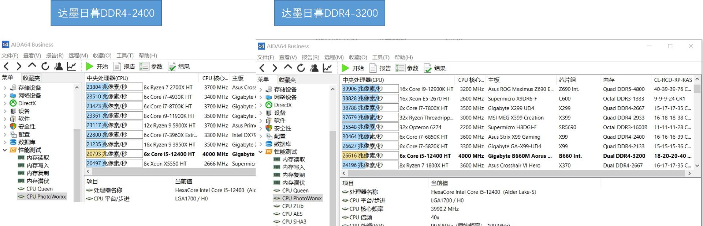This screenshot has width=703, height=226.
Task: Click 结果 button in right window
Action: pos(435,68)
